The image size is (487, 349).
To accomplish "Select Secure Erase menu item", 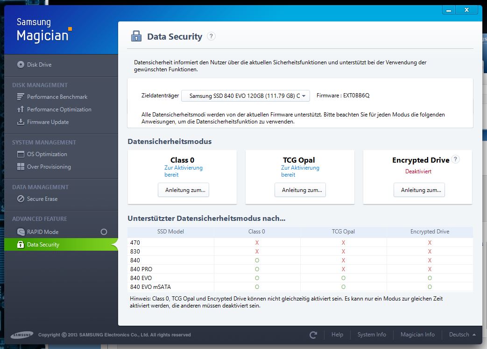I will [x=61, y=198].
